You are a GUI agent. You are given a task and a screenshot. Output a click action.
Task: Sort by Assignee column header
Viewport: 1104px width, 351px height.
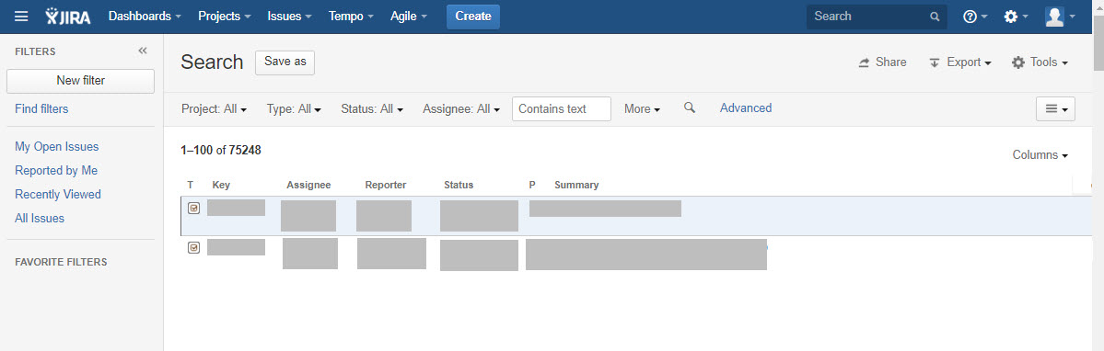coord(308,186)
